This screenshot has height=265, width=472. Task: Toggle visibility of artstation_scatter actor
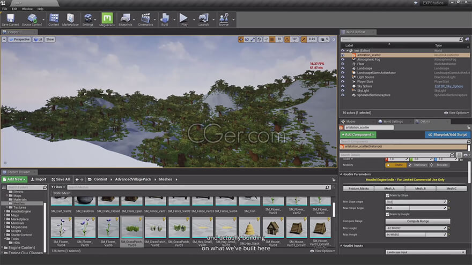(343, 55)
